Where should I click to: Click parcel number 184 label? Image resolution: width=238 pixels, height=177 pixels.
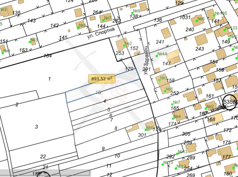48,56
